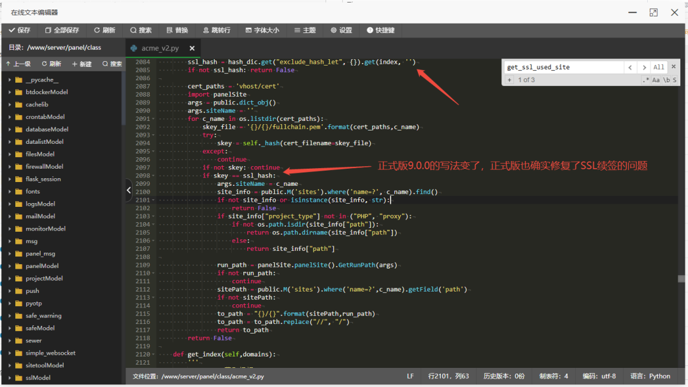This screenshot has width=688, height=387.
Task: Click the panel_msg folder icon
Action: (x=18, y=254)
